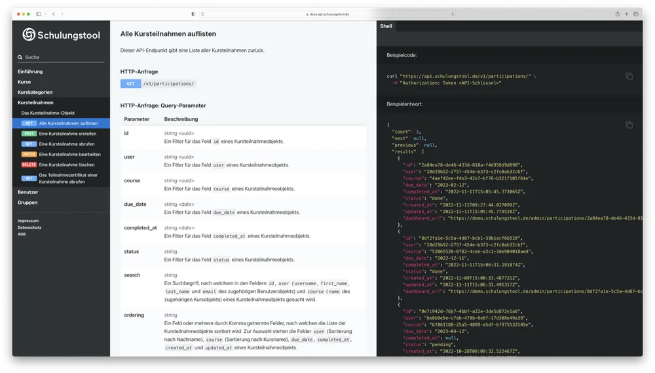Open the Kurskategorien section

pyautogui.click(x=35, y=92)
